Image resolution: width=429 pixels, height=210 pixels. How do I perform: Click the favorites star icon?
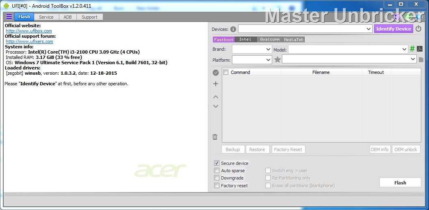(x=277, y=59)
